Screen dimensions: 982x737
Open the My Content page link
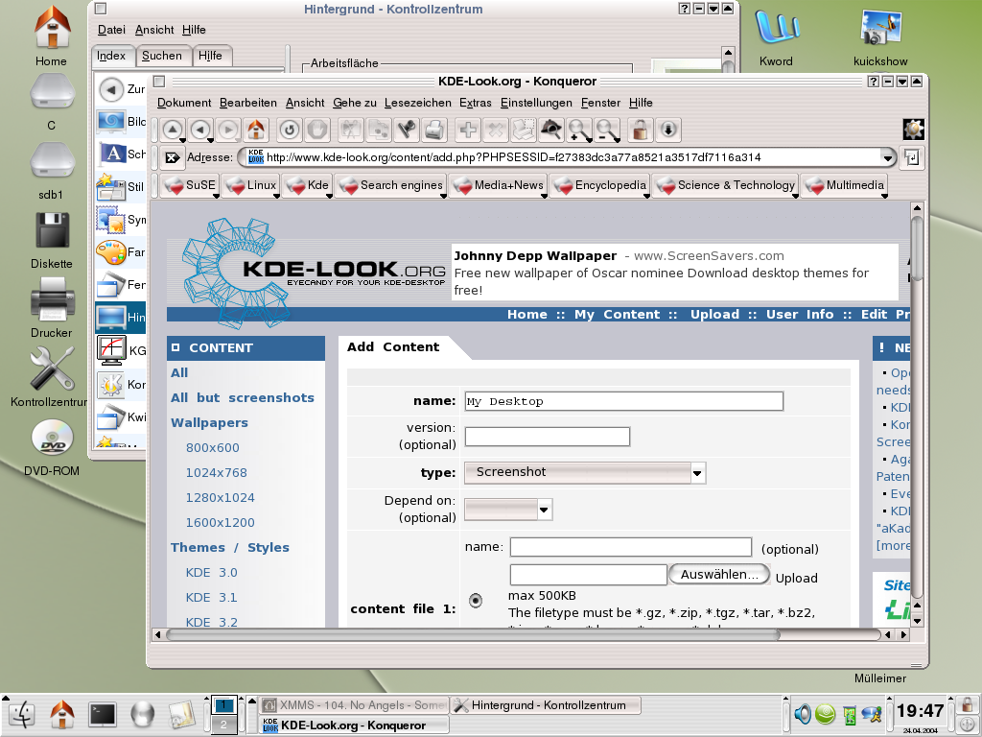point(617,315)
